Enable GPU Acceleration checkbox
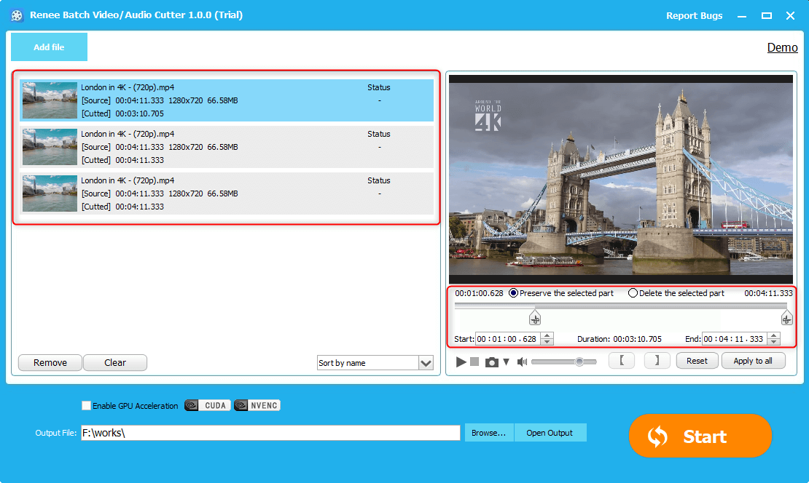 87,406
